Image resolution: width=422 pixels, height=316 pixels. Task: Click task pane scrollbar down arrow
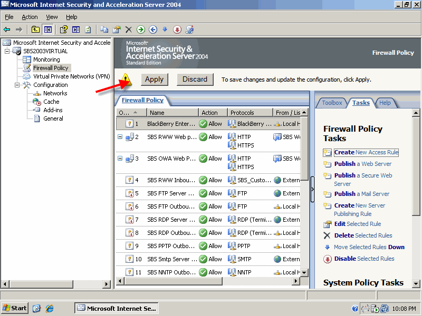[416, 283]
